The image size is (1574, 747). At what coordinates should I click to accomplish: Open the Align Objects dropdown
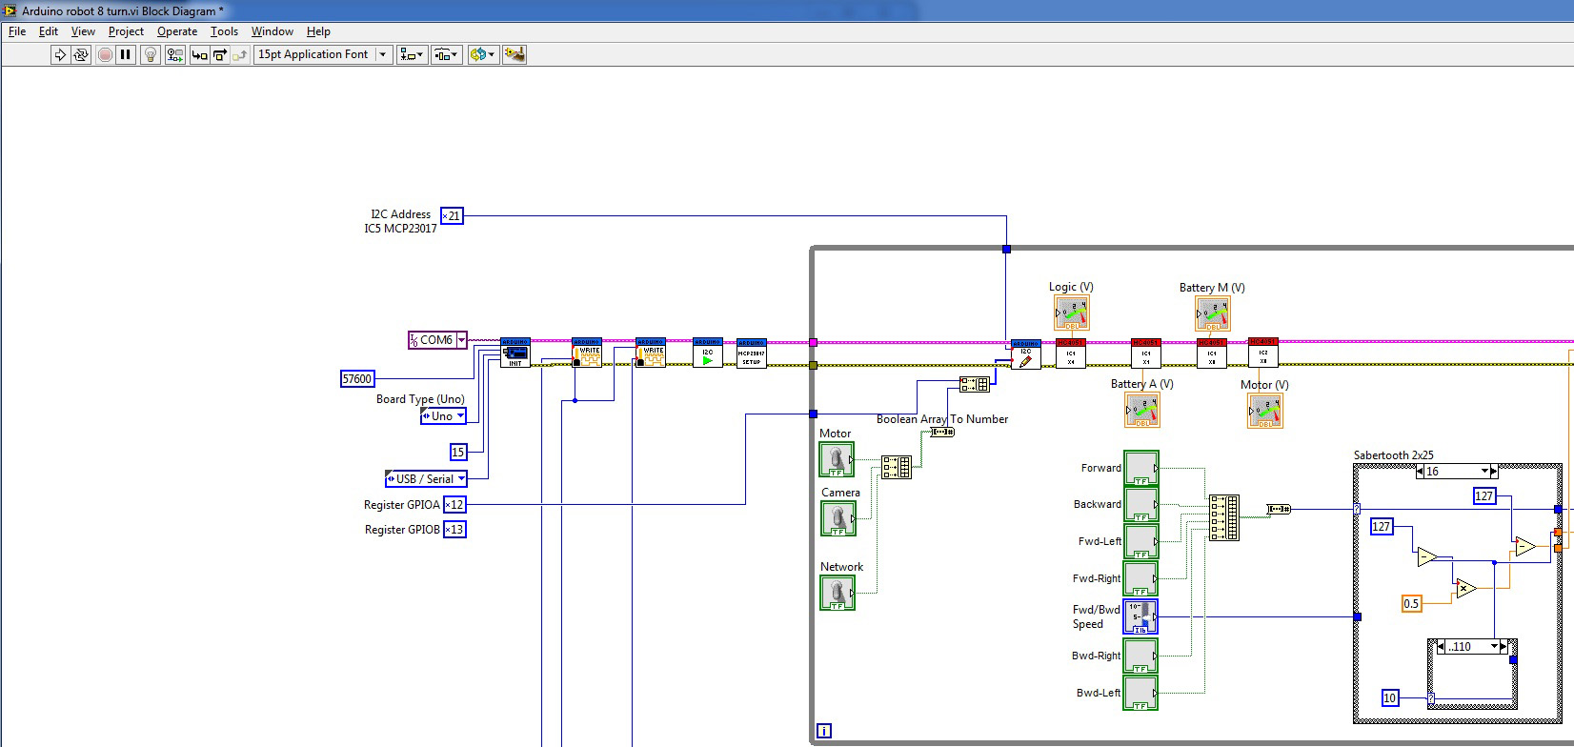413,54
